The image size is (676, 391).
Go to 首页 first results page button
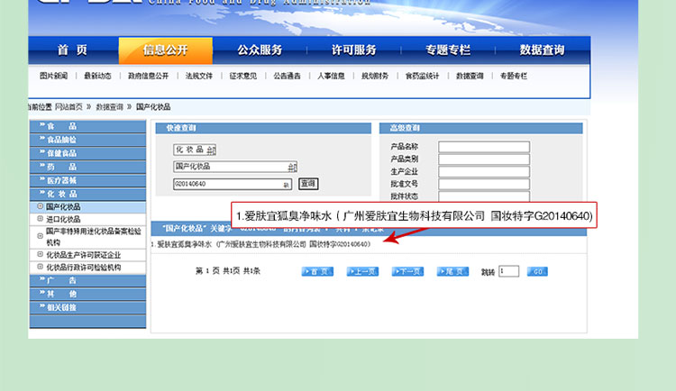tap(317, 271)
